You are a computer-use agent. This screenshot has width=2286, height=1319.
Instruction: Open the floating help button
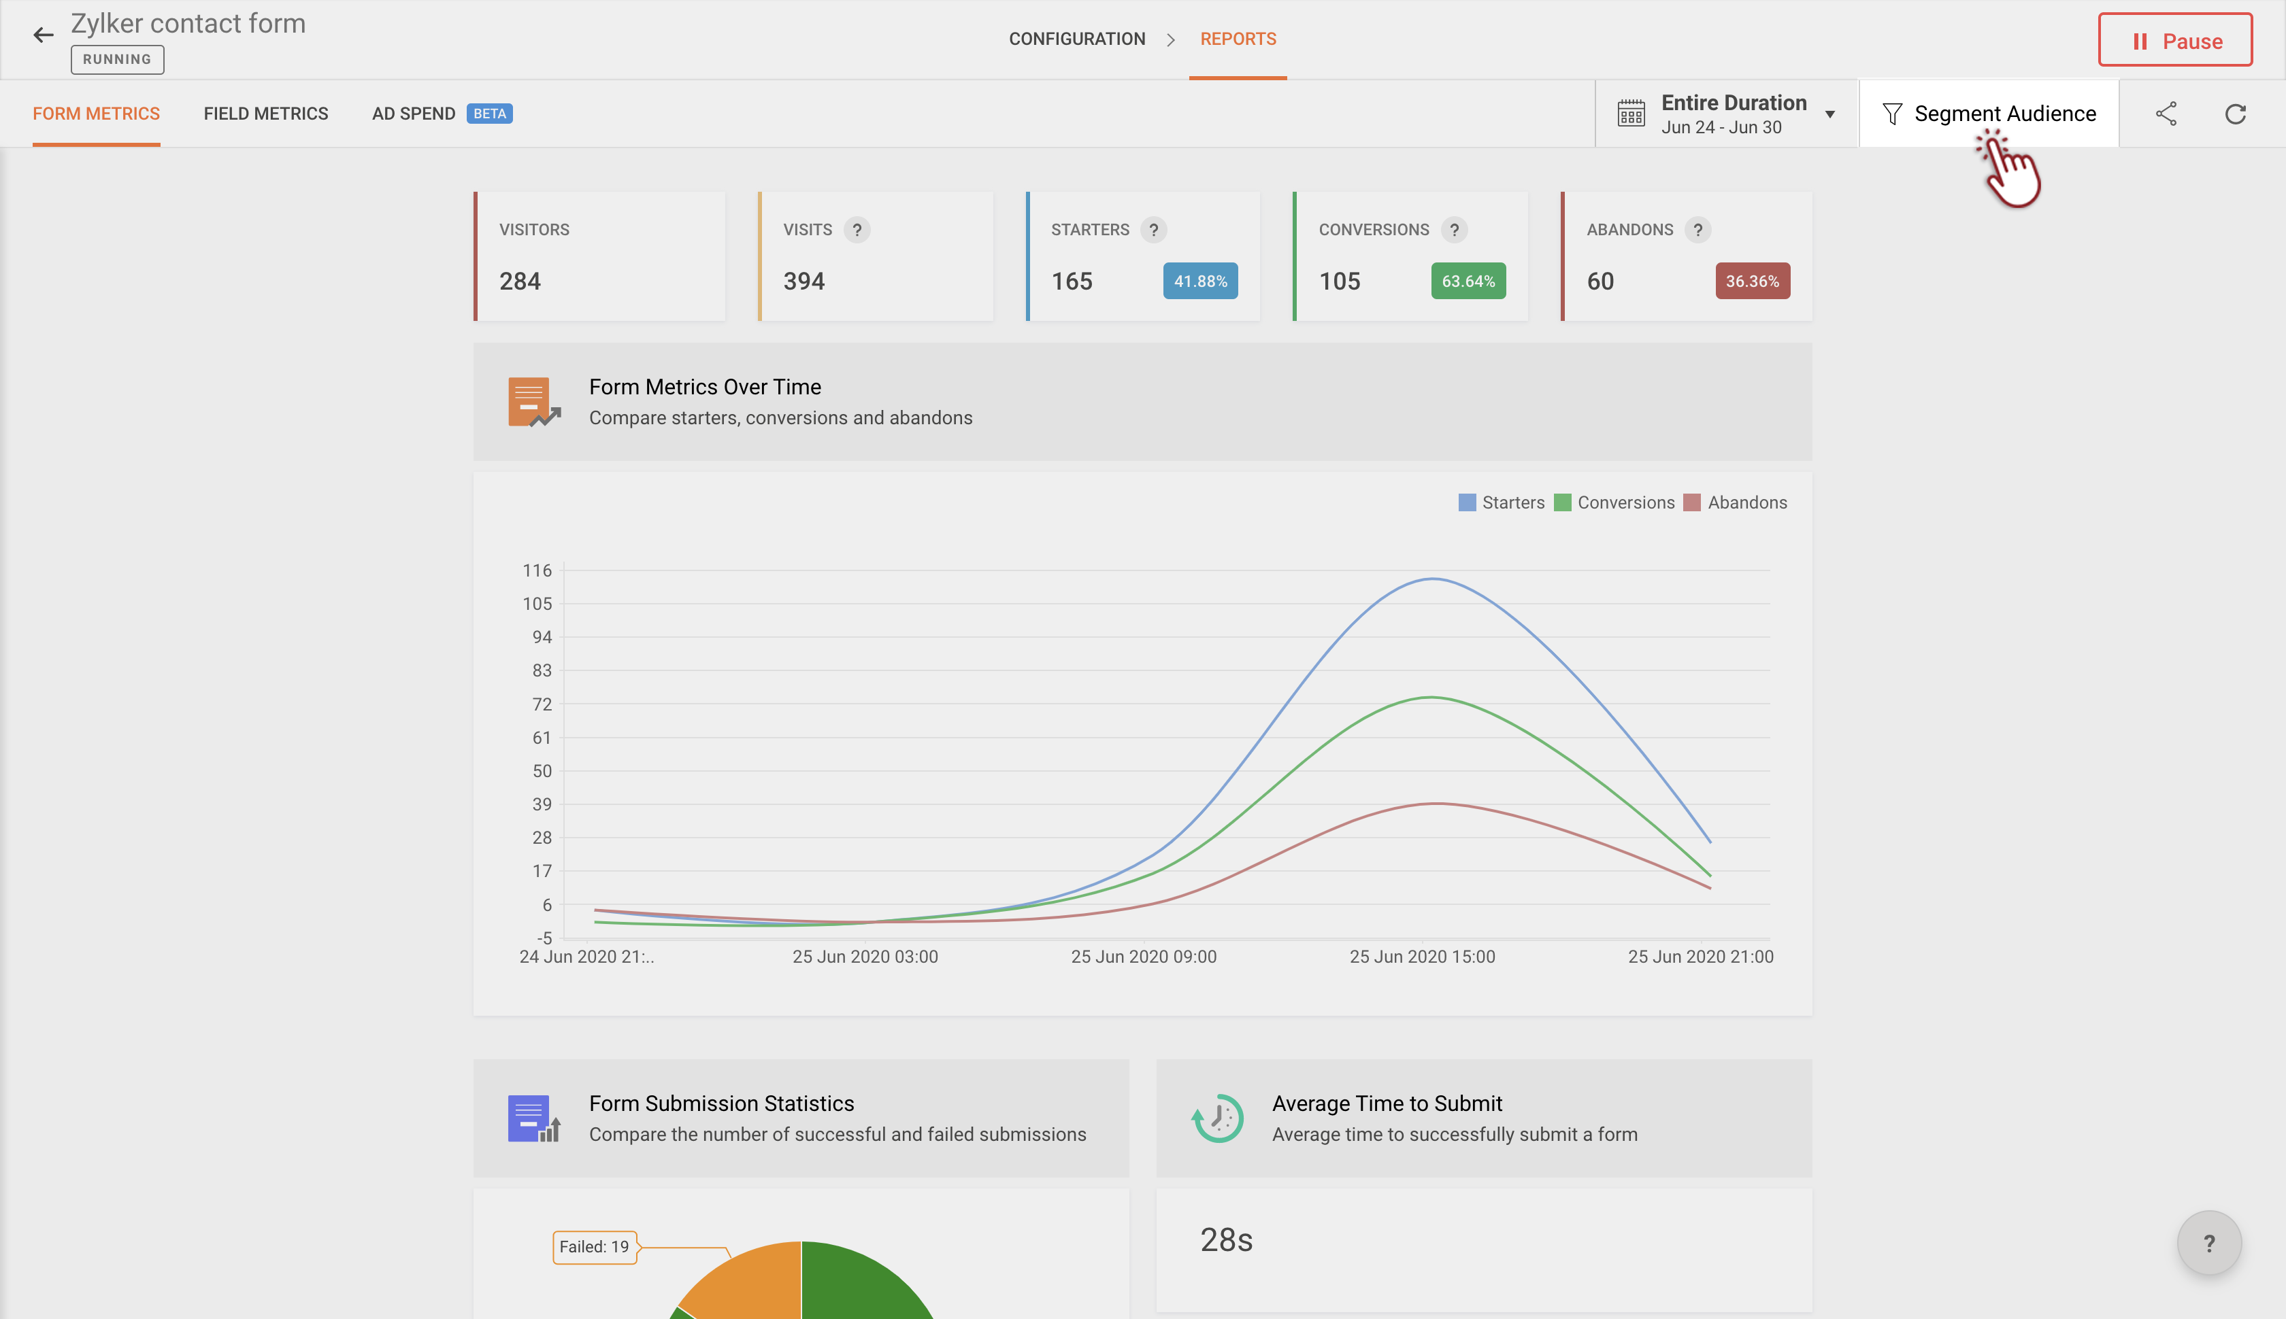tap(2209, 1243)
